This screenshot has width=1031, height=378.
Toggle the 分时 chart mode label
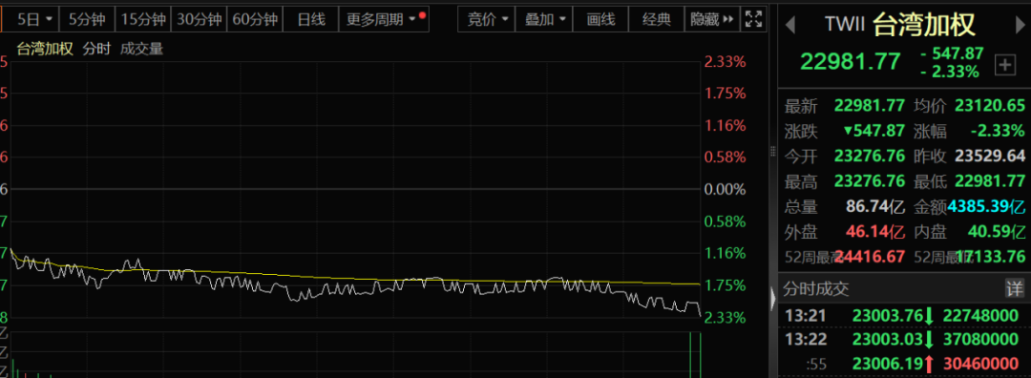96,50
